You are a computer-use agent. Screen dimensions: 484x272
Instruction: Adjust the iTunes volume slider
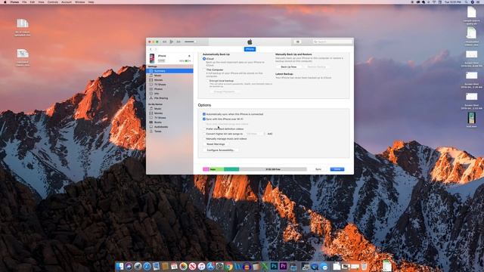click(x=190, y=42)
